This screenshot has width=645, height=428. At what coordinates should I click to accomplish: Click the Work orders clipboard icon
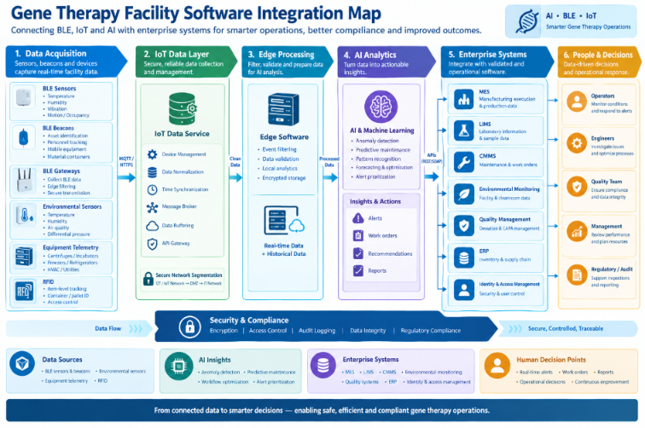358,235
